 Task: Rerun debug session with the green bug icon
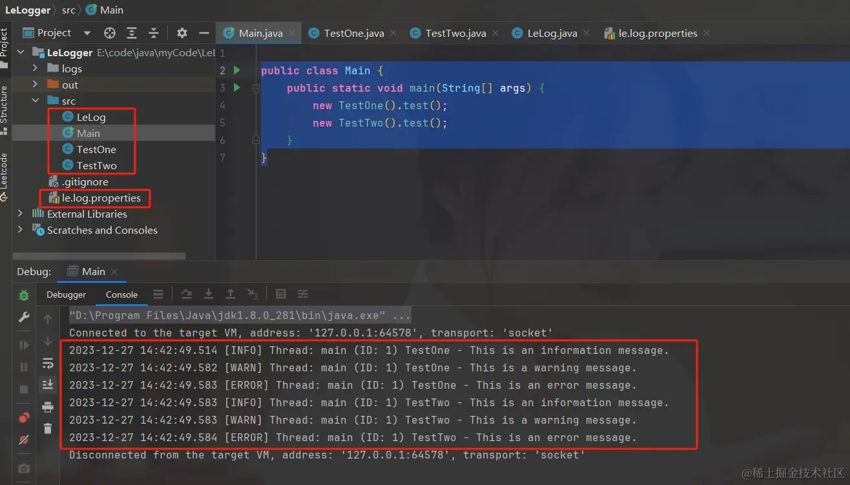tap(24, 295)
